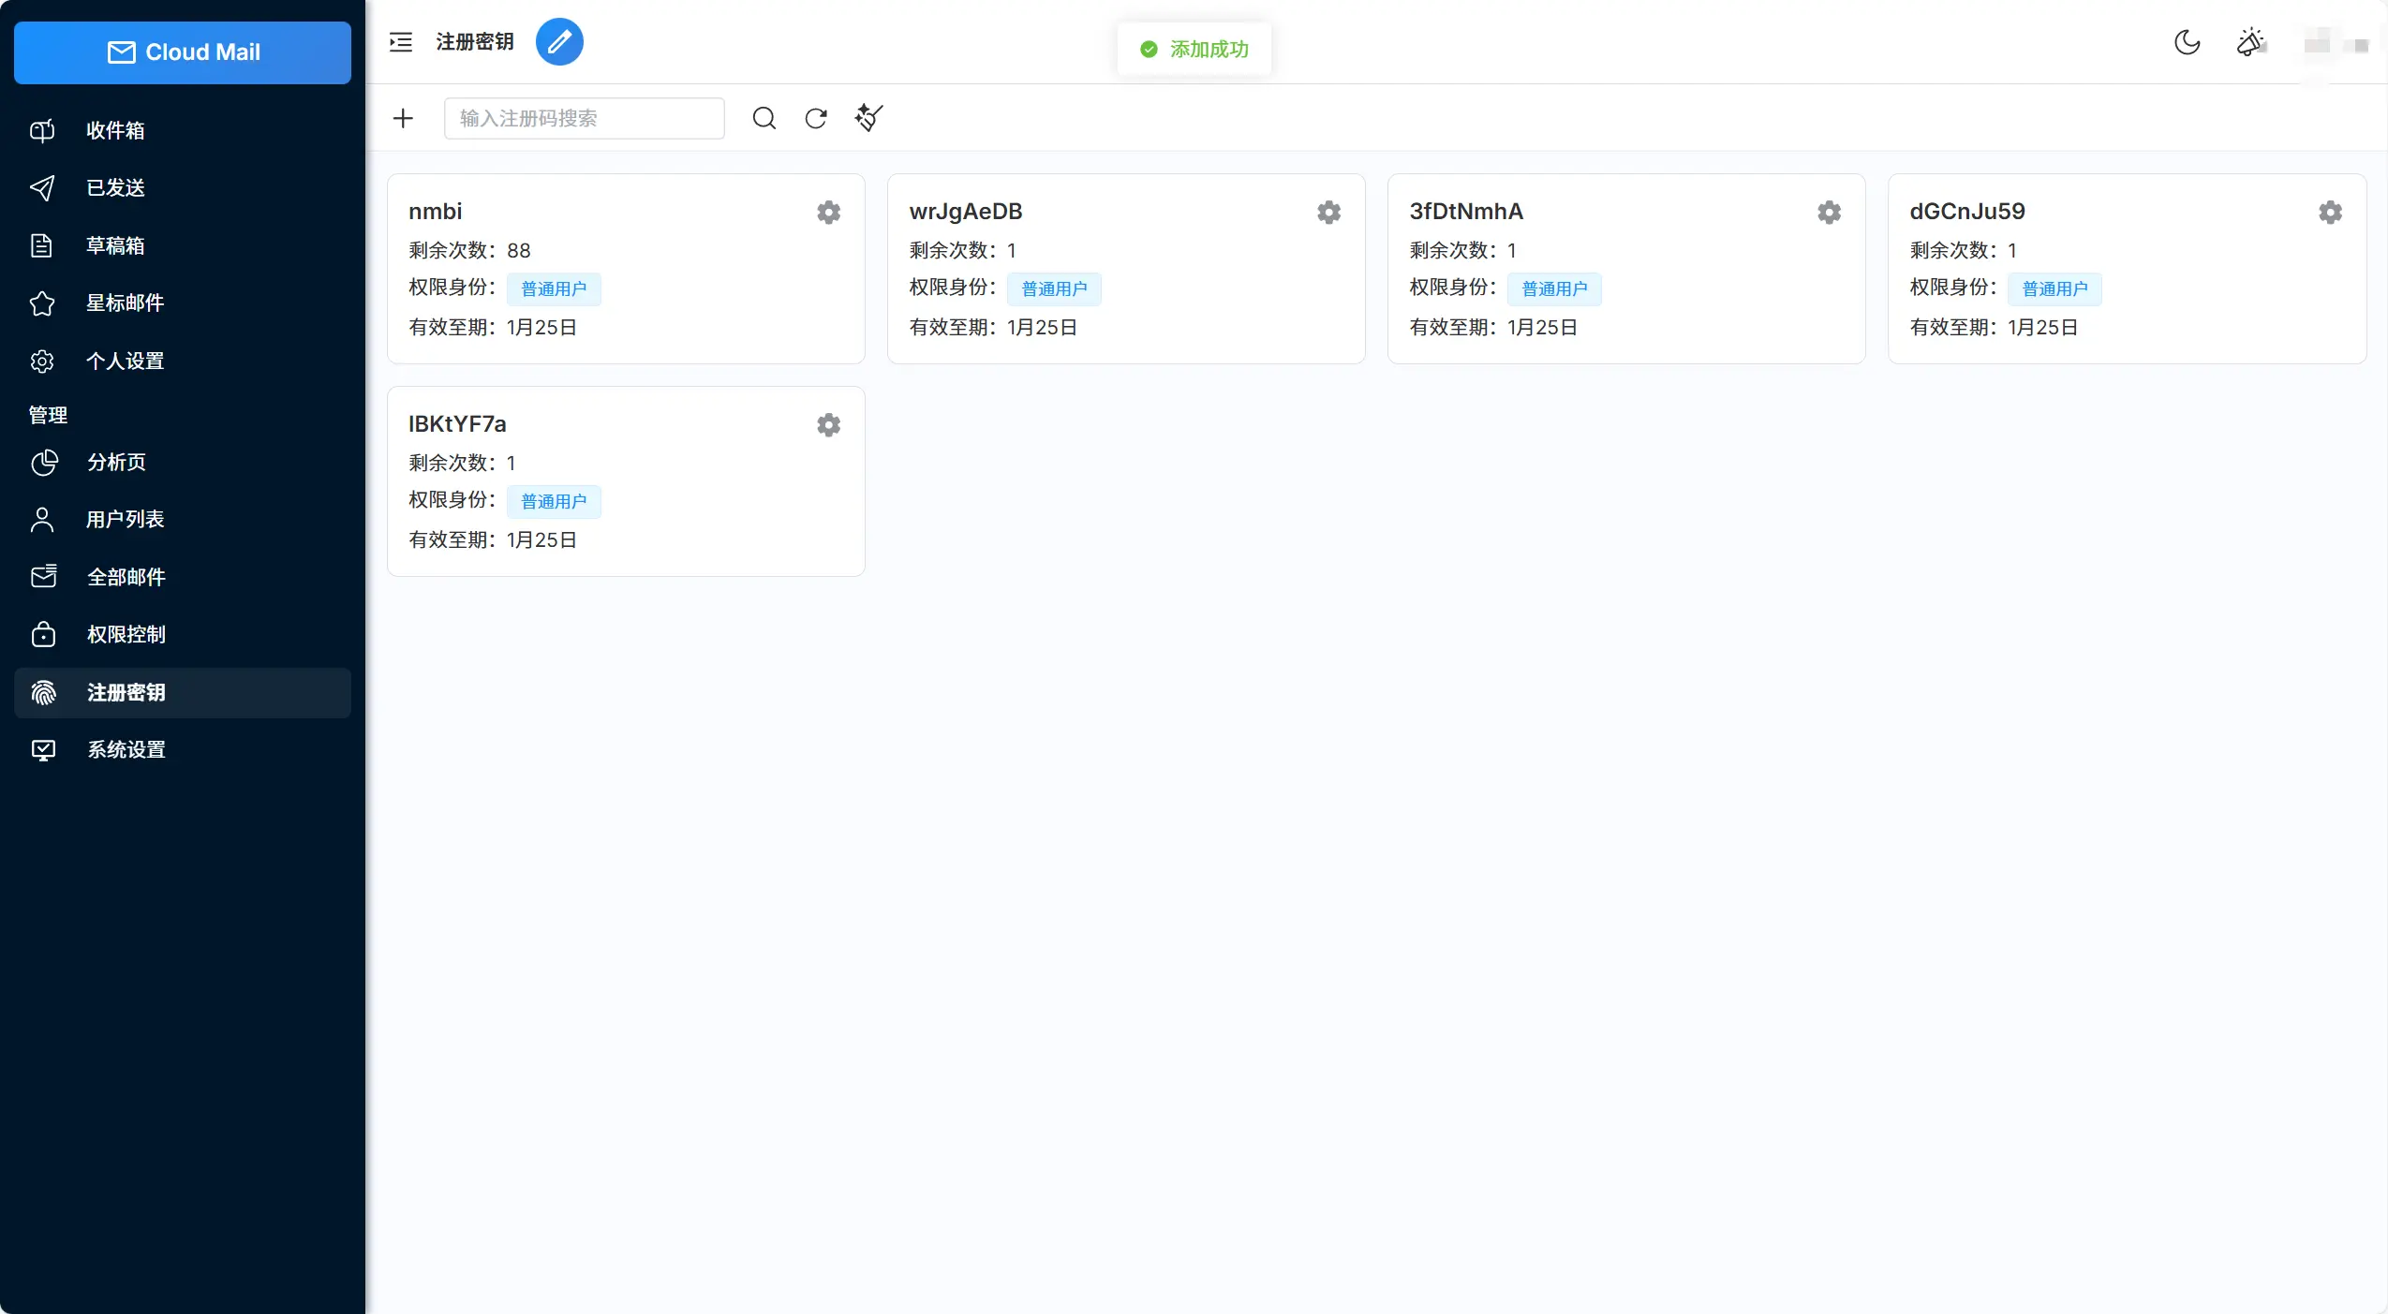Click 普通用户 tag on nmbi card

554,289
